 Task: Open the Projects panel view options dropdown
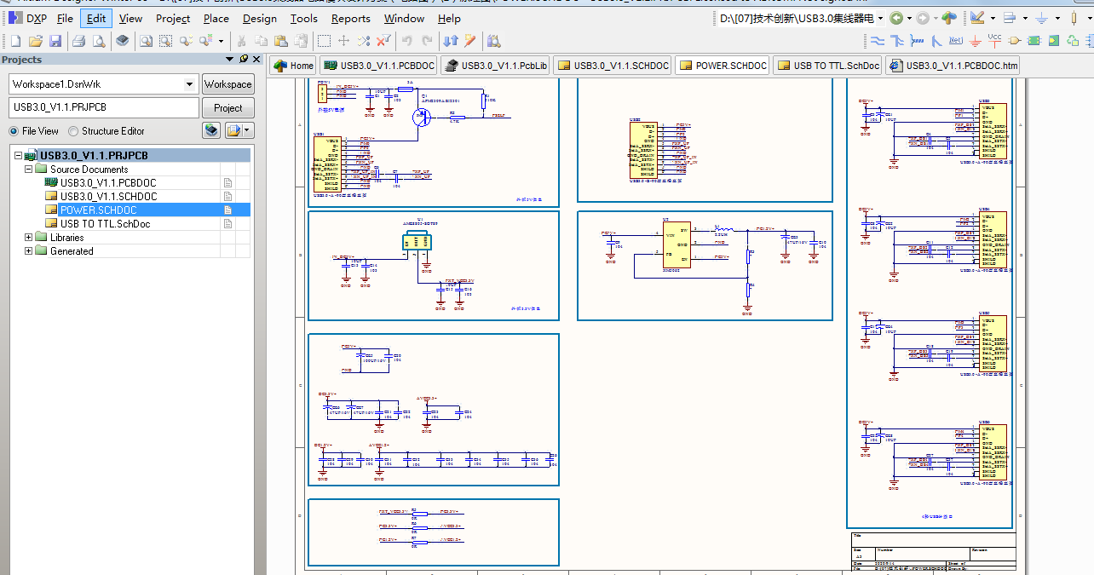point(248,130)
